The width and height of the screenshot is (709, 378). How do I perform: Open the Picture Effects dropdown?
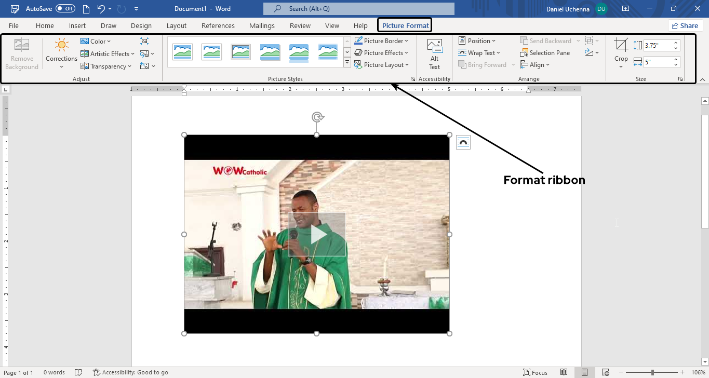click(x=382, y=52)
